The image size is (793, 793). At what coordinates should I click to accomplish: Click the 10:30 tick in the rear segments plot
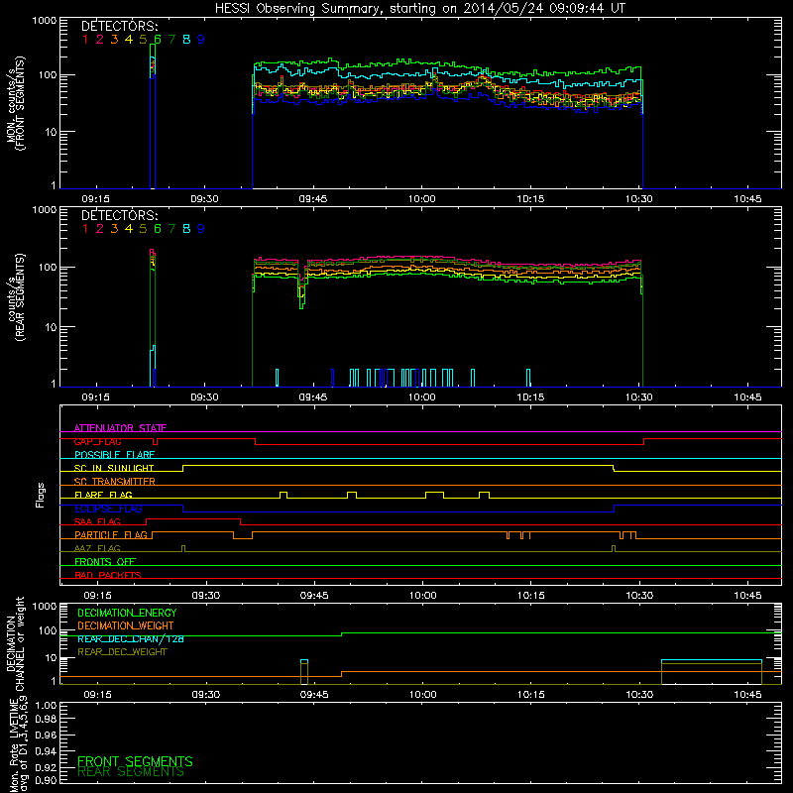click(639, 397)
